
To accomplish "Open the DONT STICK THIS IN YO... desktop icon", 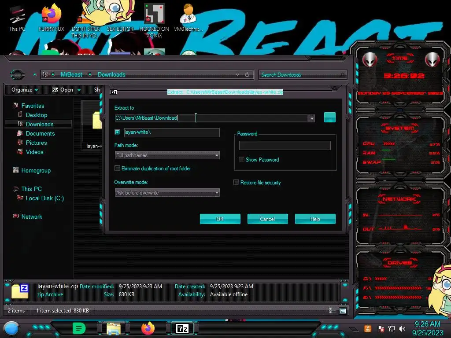I will point(86,22).
